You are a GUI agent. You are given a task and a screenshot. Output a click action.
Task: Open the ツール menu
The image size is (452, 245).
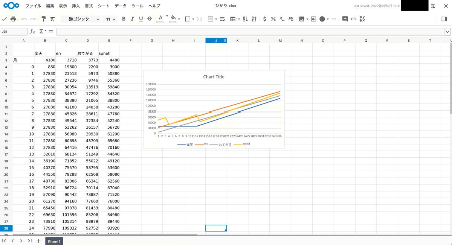pyautogui.click(x=138, y=6)
